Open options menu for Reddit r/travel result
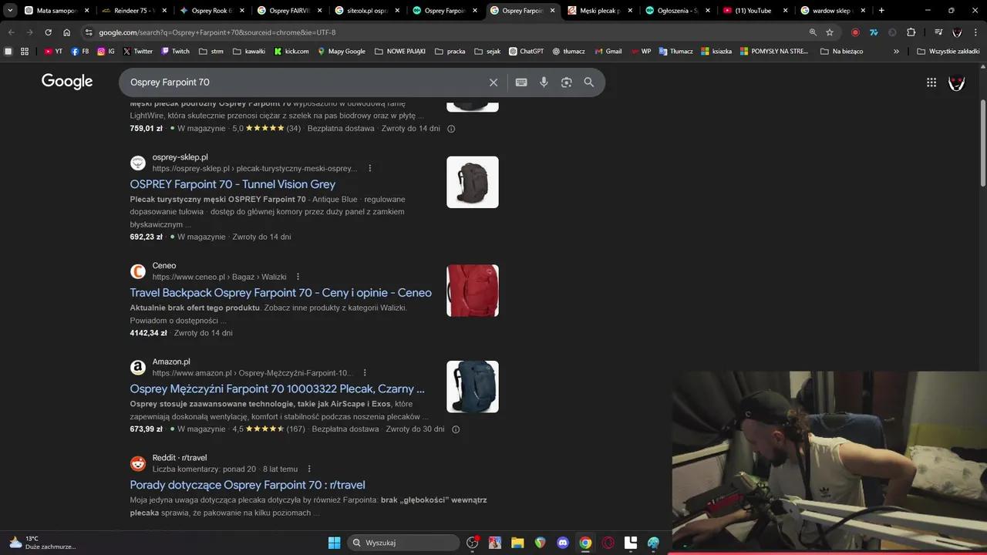 (x=309, y=469)
